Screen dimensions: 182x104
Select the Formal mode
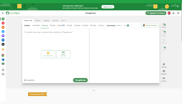pyautogui.click(x=53, y=25)
